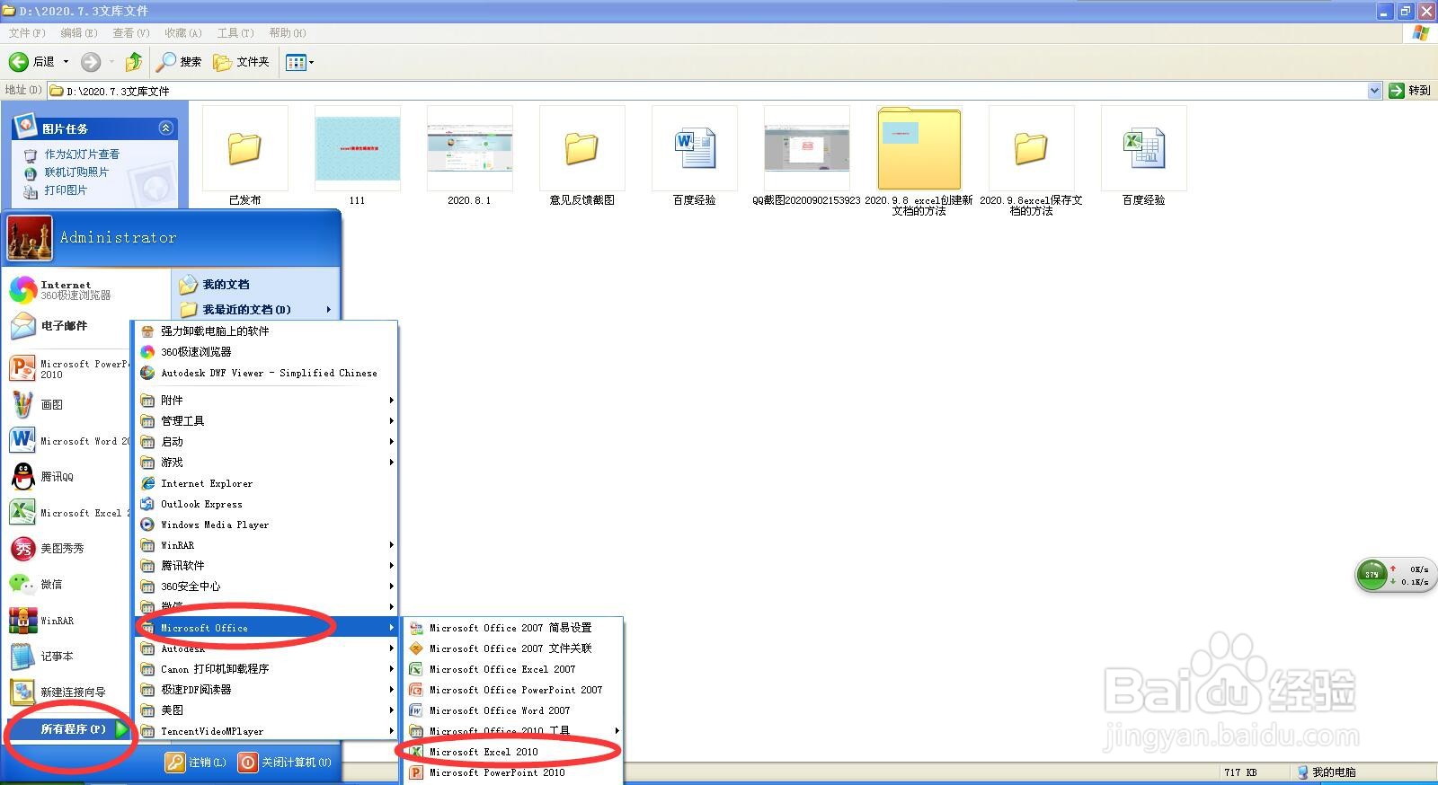Viewport: 1438px width, 785px height.
Task: Open Outlook Express from programs list
Action: pyautogui.click(x=266, y=504)
